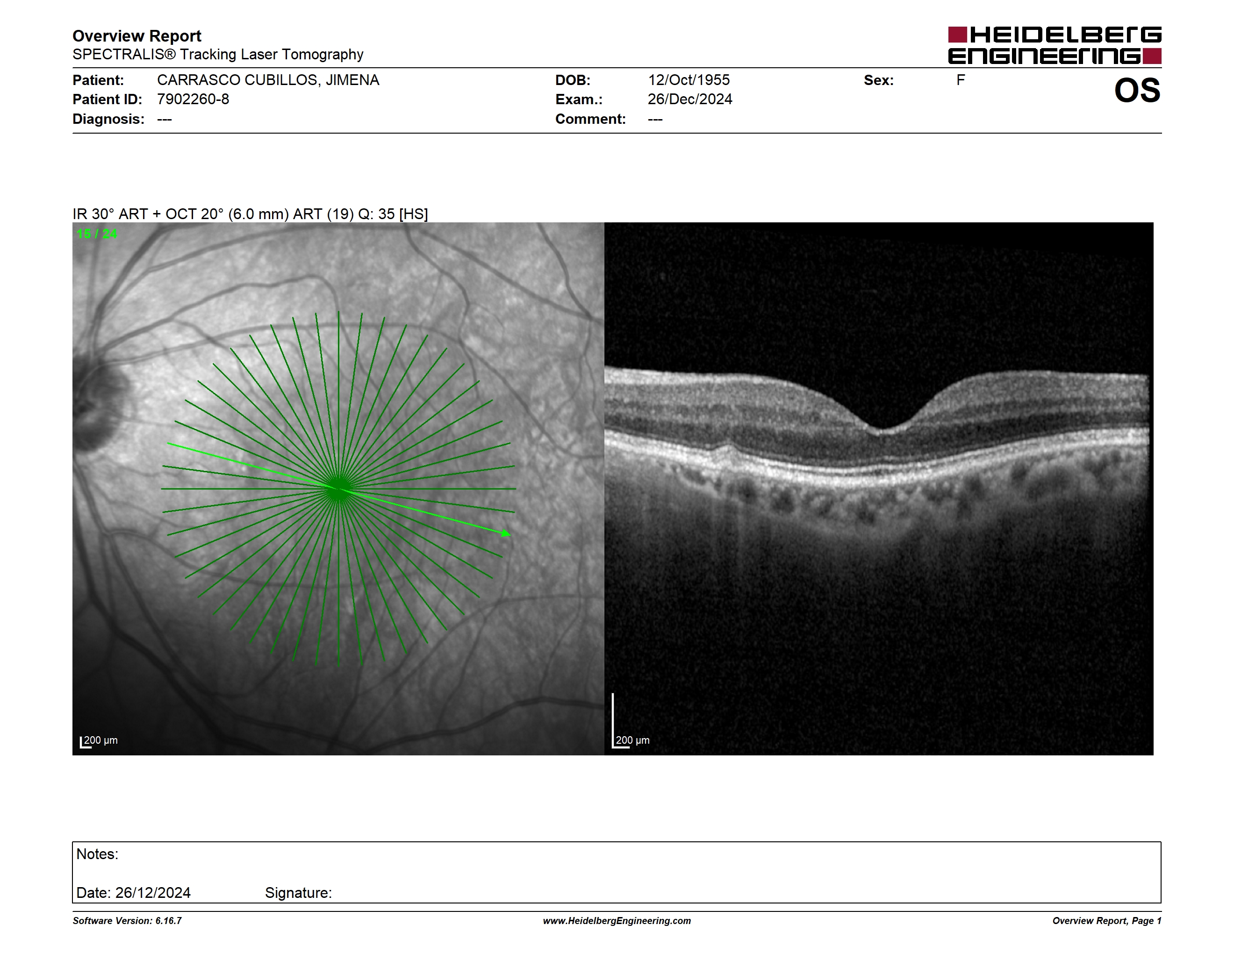Select exam date '26/Dec/2024'
Image resolution: width=1234 pixels, height=953 pixels.
tap(690, 100)
